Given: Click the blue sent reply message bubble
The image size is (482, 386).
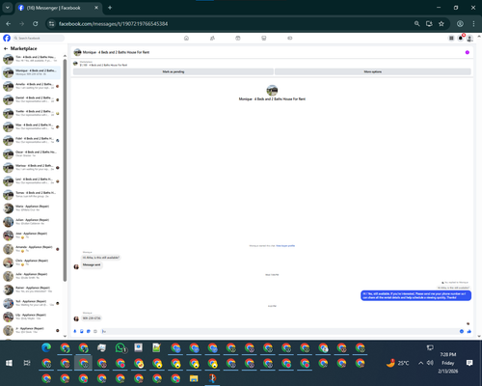Looking at the screenshot, I should point(415,295).
